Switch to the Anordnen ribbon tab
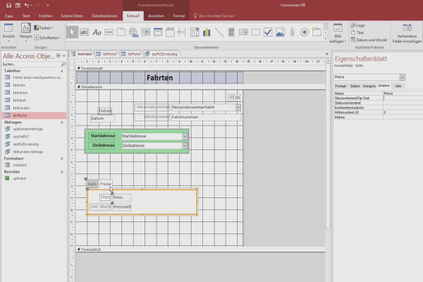Screen dimensions: 423x282 (x=157, y=16)
